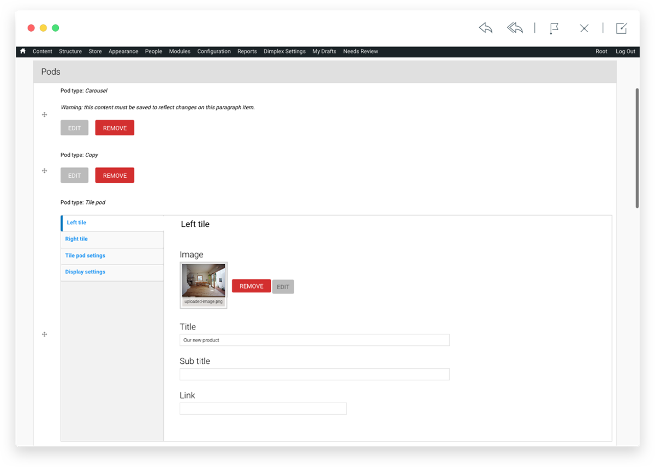655x467 pixels.
Task: Remove the Carousel pod
Action: click(115, 128)
